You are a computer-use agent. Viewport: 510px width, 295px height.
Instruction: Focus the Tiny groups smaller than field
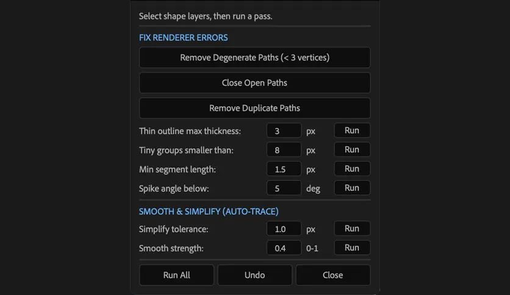coord(284,150)
